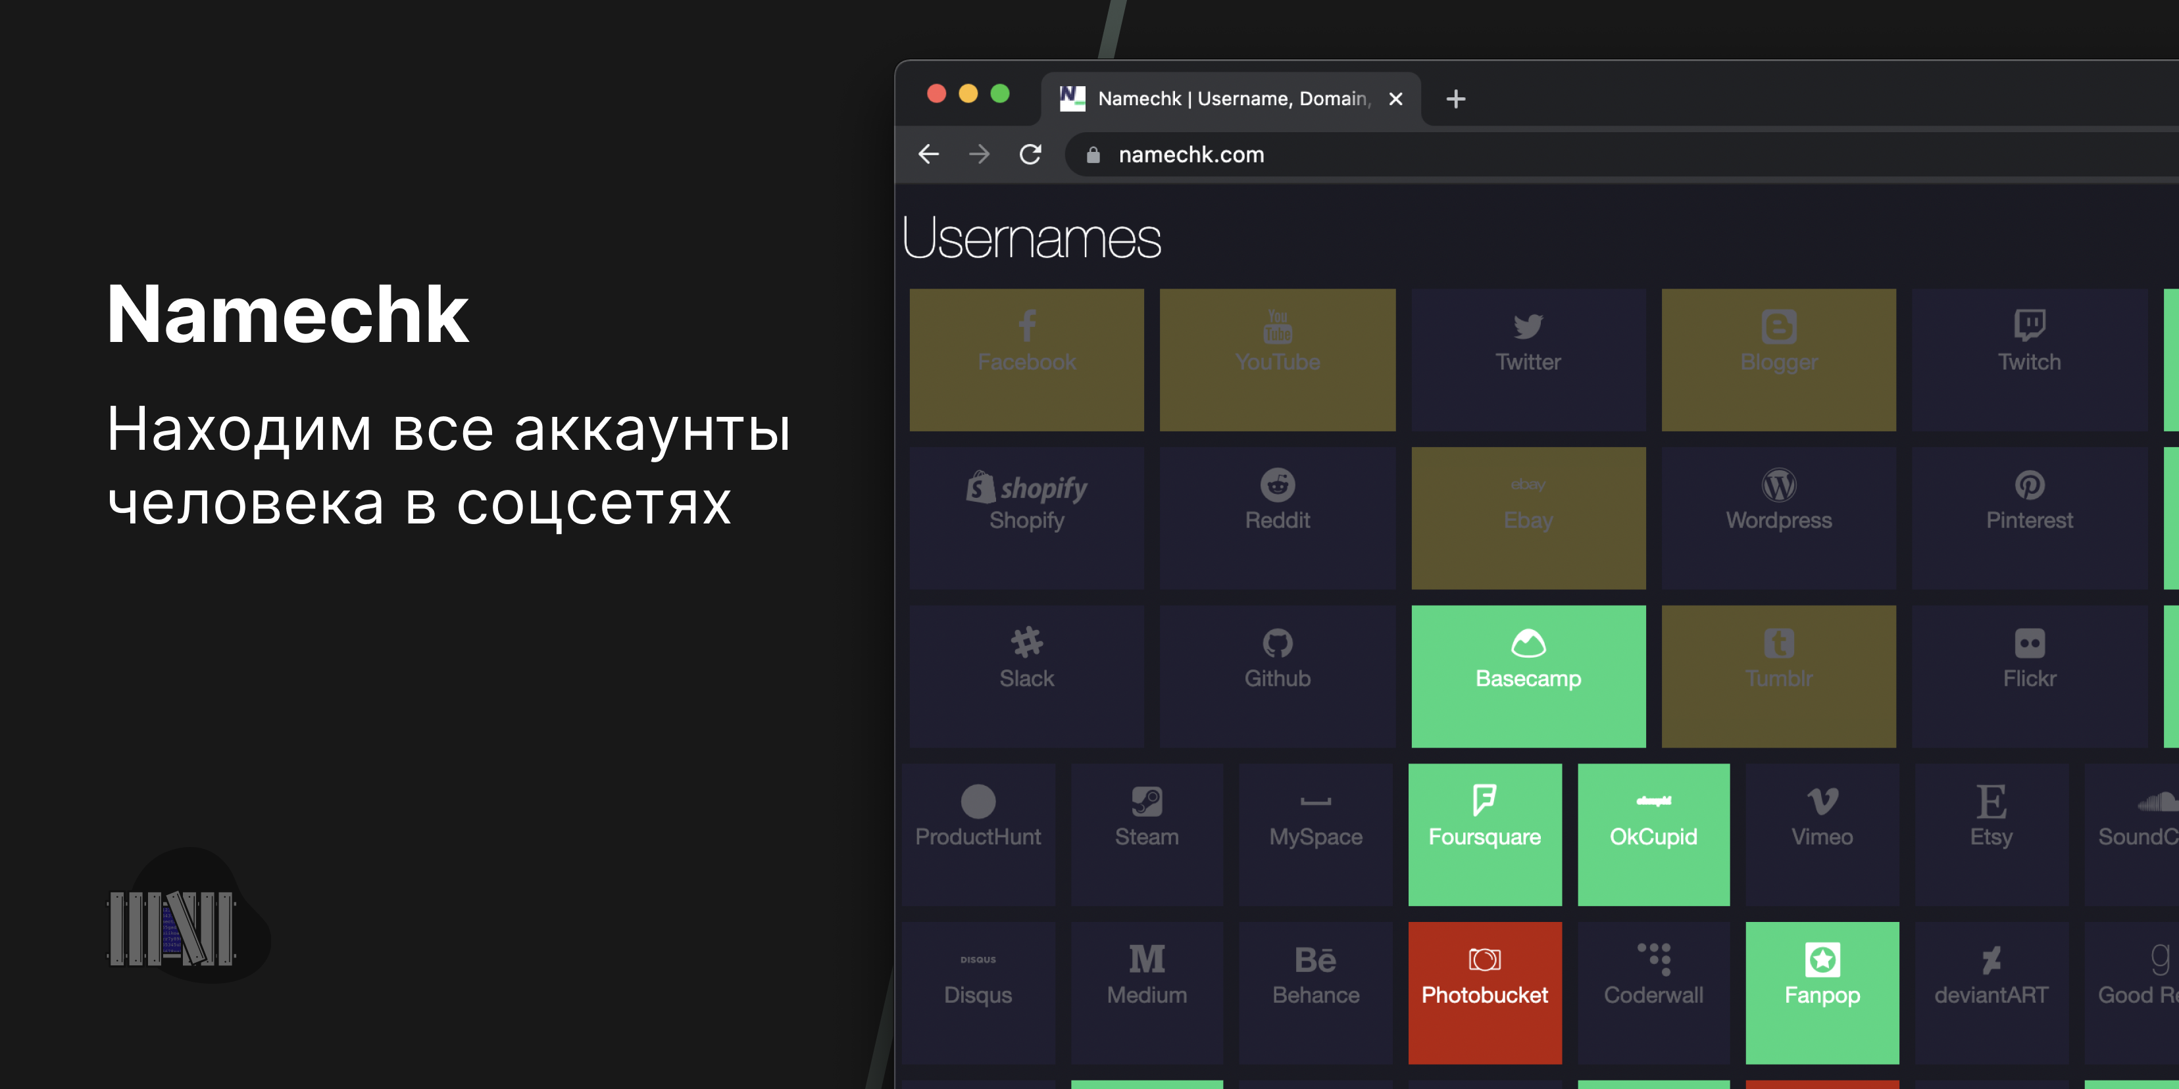This screenshot has height=1089, width=2179.
Task: Click the Usernames heading
Action: [1031, 237]
